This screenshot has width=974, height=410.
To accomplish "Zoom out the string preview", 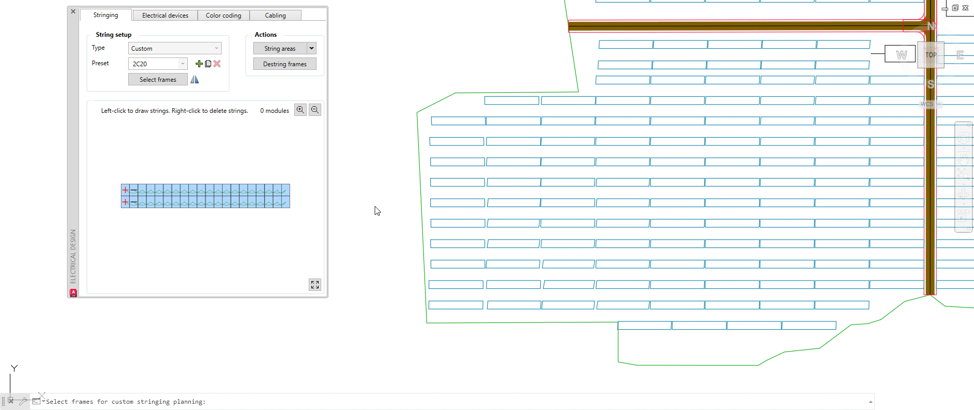I will 315,110.
